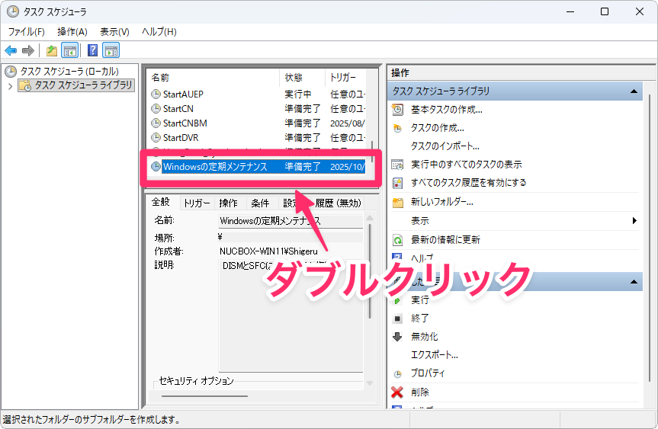This screenshot has width=658, height=429.
Task: Click the 名前 column header
Action: (x=160, y=78)
